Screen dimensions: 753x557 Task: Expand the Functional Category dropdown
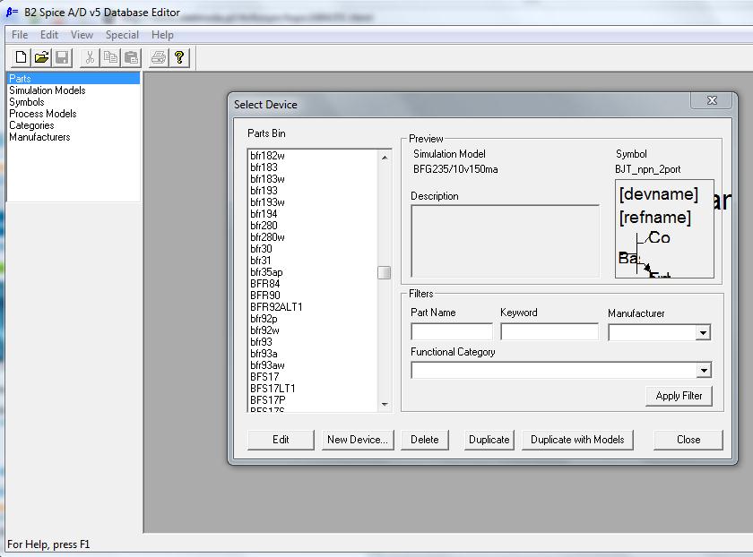704,370
